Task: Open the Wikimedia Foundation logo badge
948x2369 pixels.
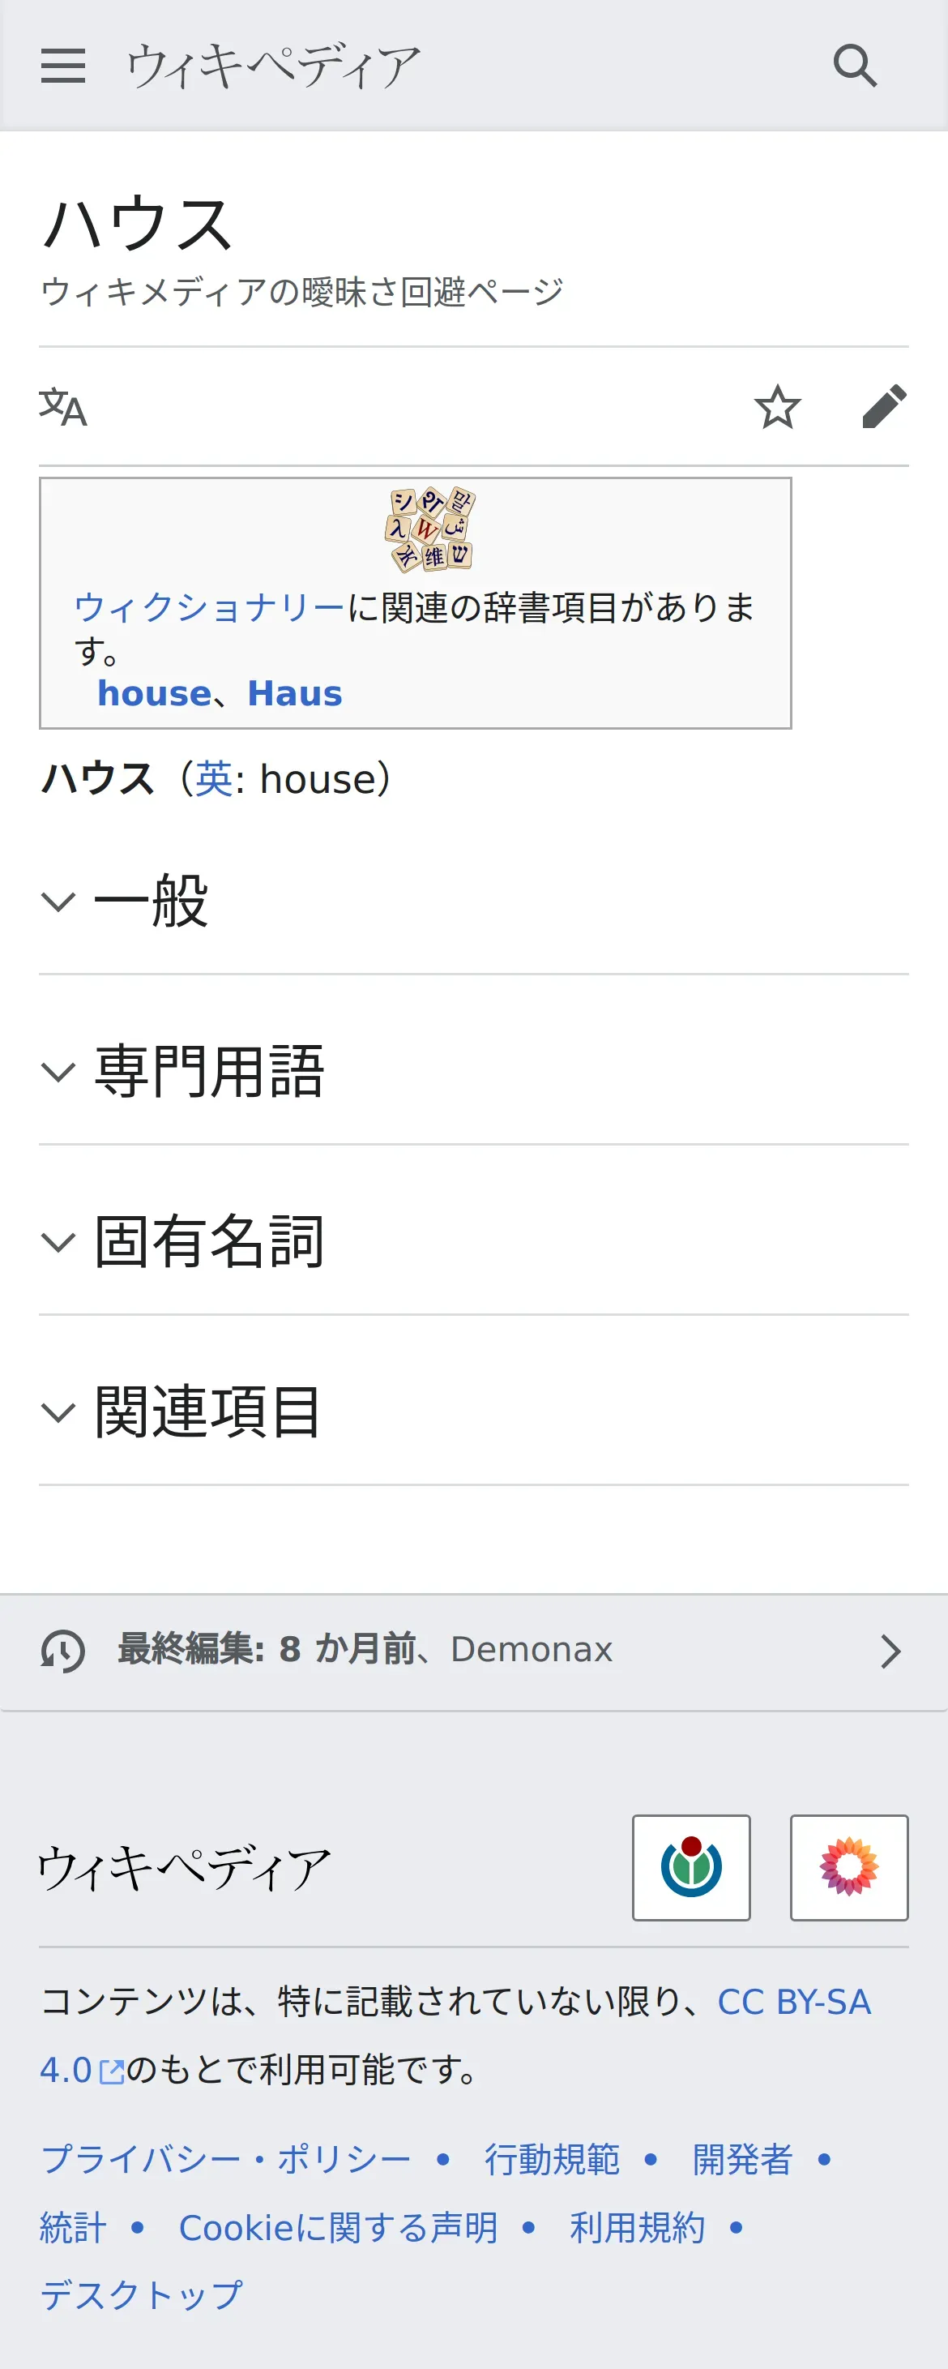Action: [690, 1868]
